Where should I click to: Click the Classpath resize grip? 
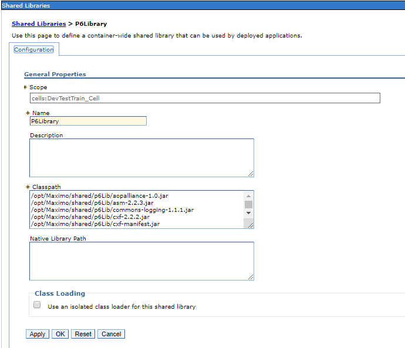(x=251, y=225)
